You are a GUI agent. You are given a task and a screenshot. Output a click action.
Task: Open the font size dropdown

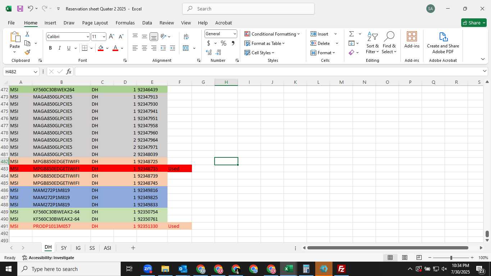104,37
